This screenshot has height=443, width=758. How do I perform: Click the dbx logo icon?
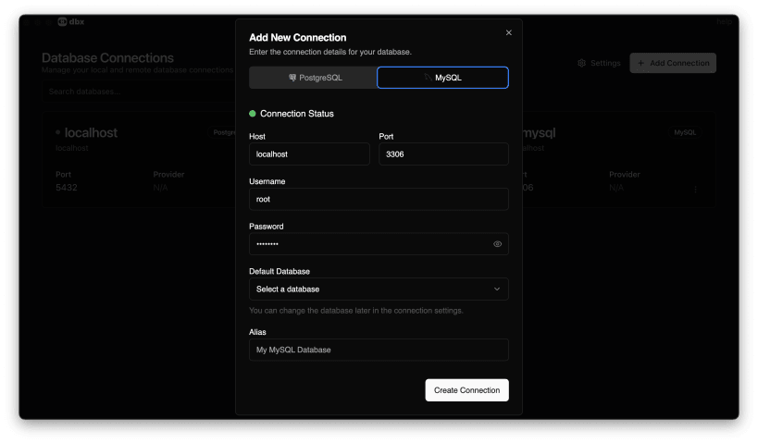click(62, 20)
